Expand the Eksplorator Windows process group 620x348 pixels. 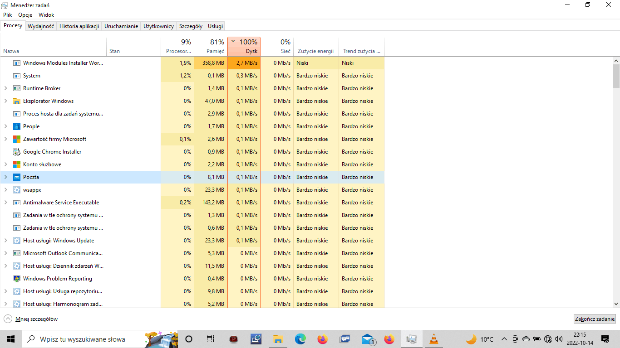coord(5,101)
